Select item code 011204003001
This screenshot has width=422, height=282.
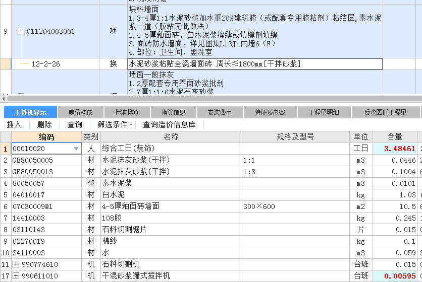[x=50, y=31]
